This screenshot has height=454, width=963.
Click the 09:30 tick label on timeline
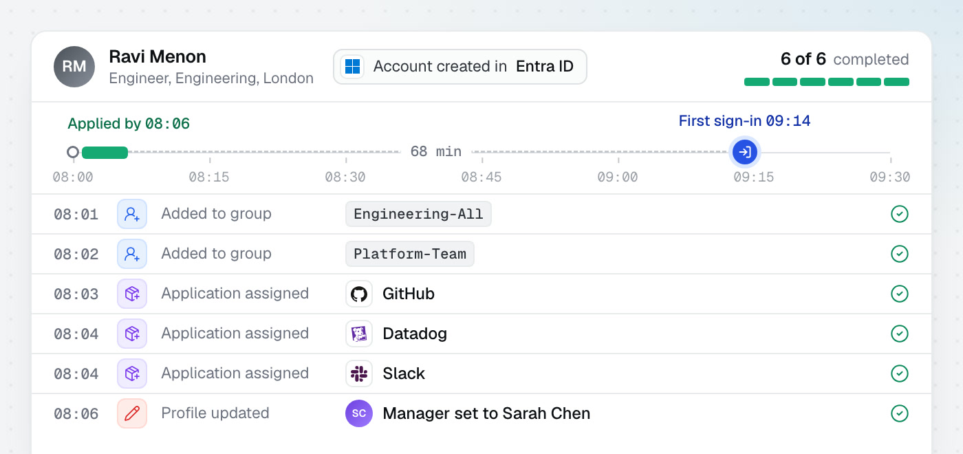890,177
